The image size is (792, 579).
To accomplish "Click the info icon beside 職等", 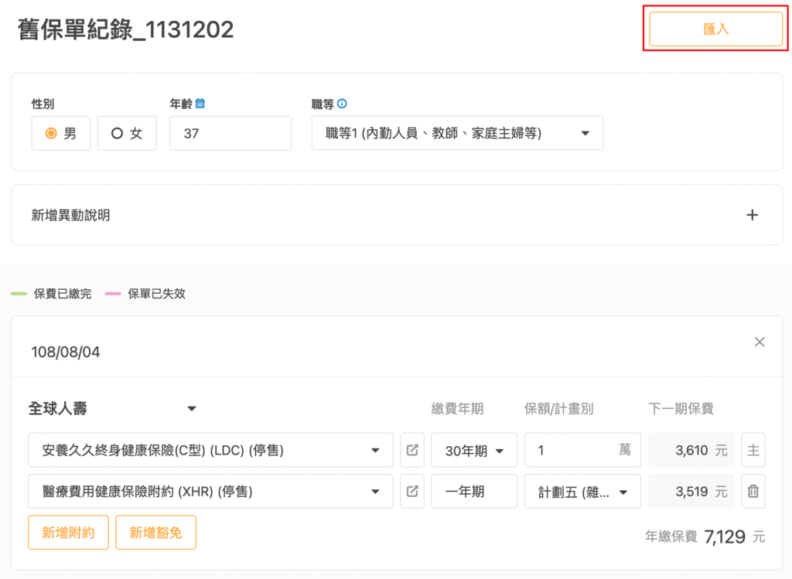I will coord(342,103).
